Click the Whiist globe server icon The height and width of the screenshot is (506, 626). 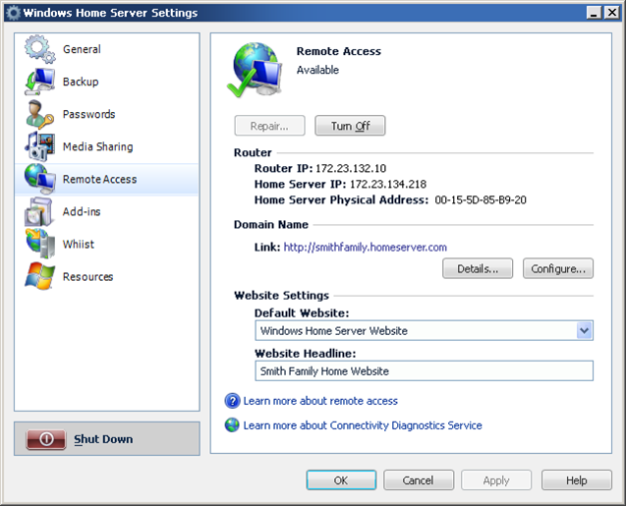pyautogui.click(x=40, y=244)
